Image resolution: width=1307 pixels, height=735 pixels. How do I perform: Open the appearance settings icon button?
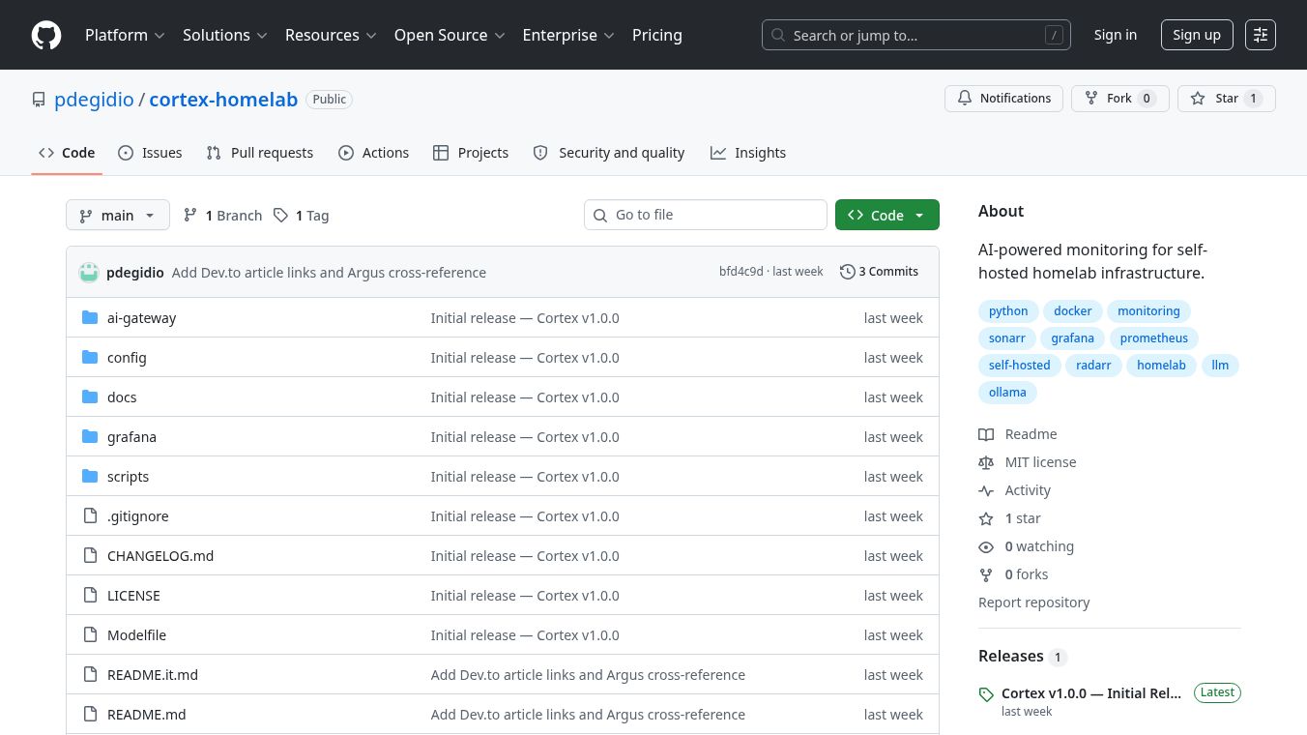tap(1260, 35)
